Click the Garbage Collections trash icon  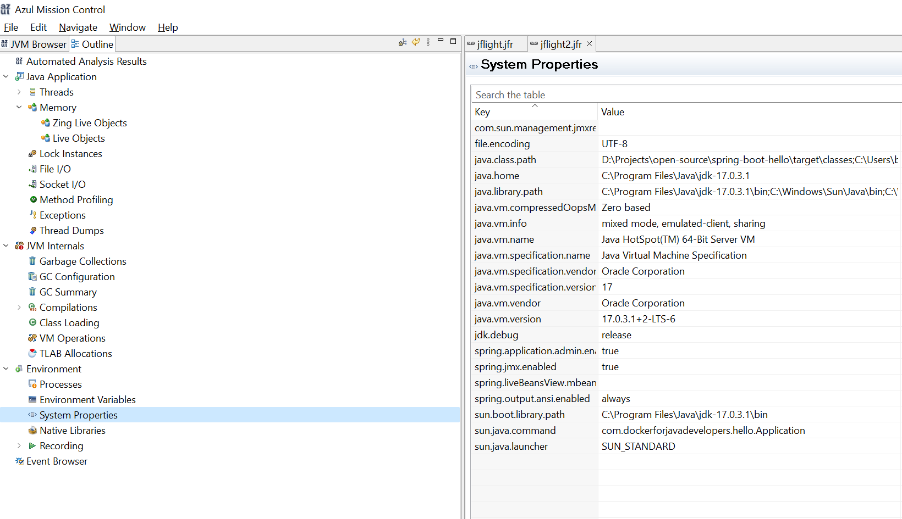pos(32,261)
